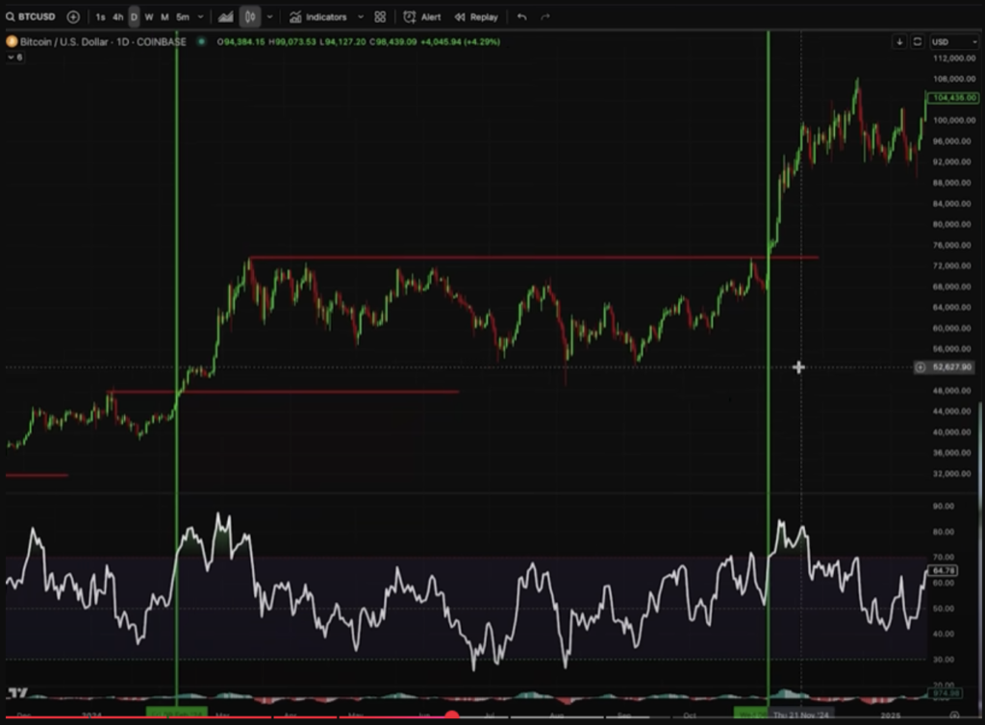The height and width of the screenshot is (725, 985).
Task: Click the down-arrow icon beside USD selector
Action: pos(899,41)
